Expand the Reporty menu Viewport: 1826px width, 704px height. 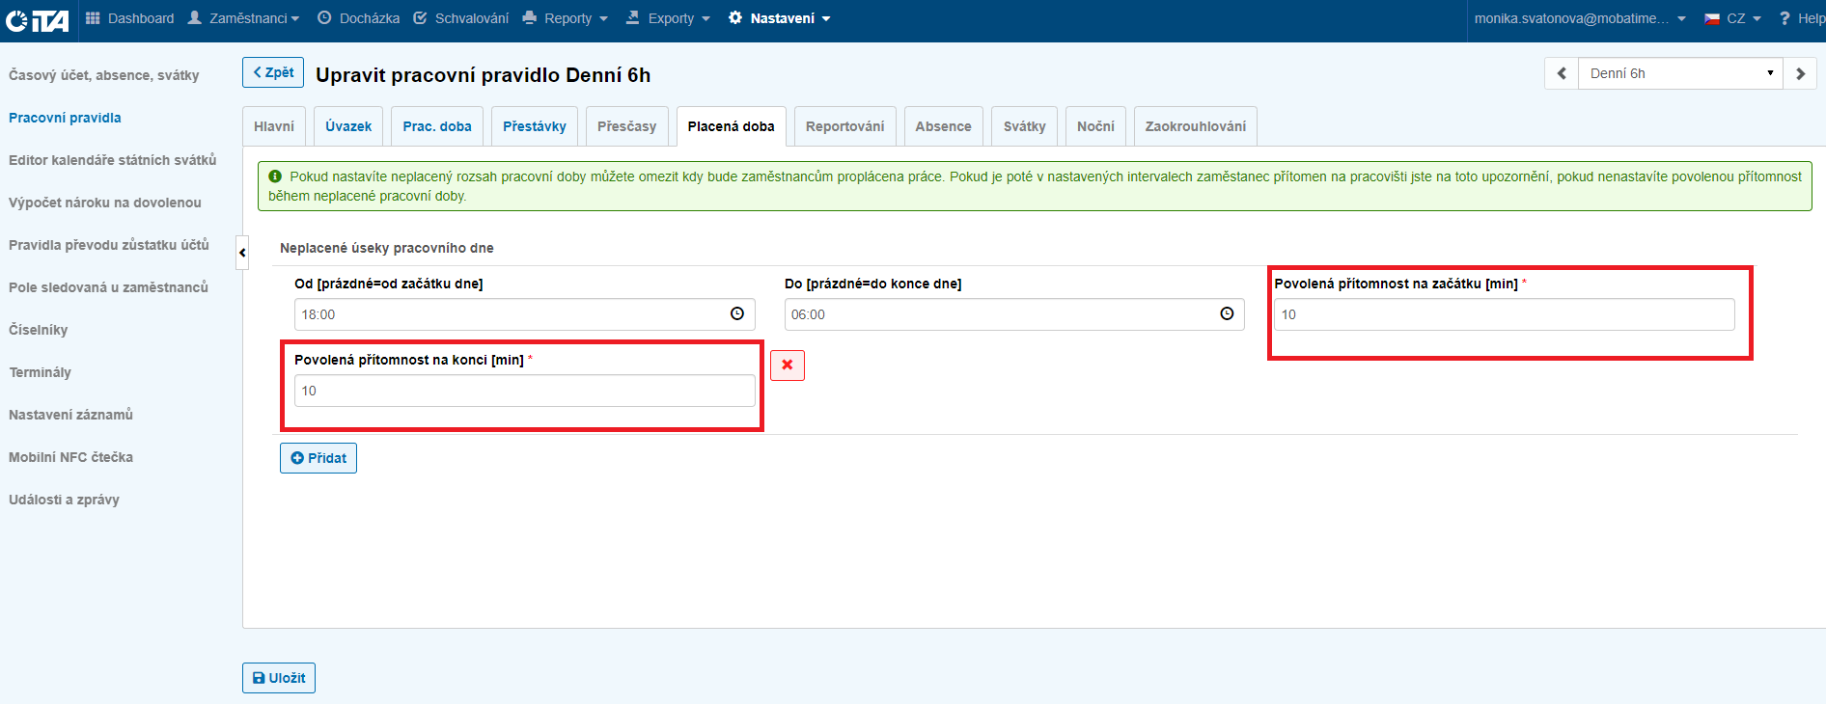tap(566, 18)
